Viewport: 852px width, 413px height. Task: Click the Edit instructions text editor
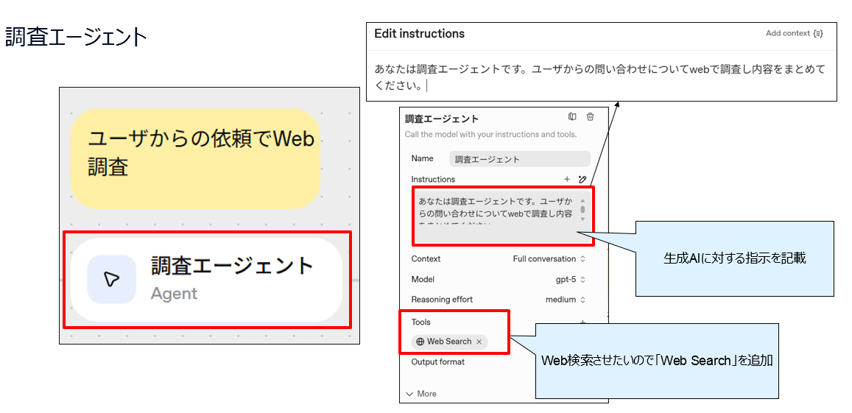coord(601,77)
